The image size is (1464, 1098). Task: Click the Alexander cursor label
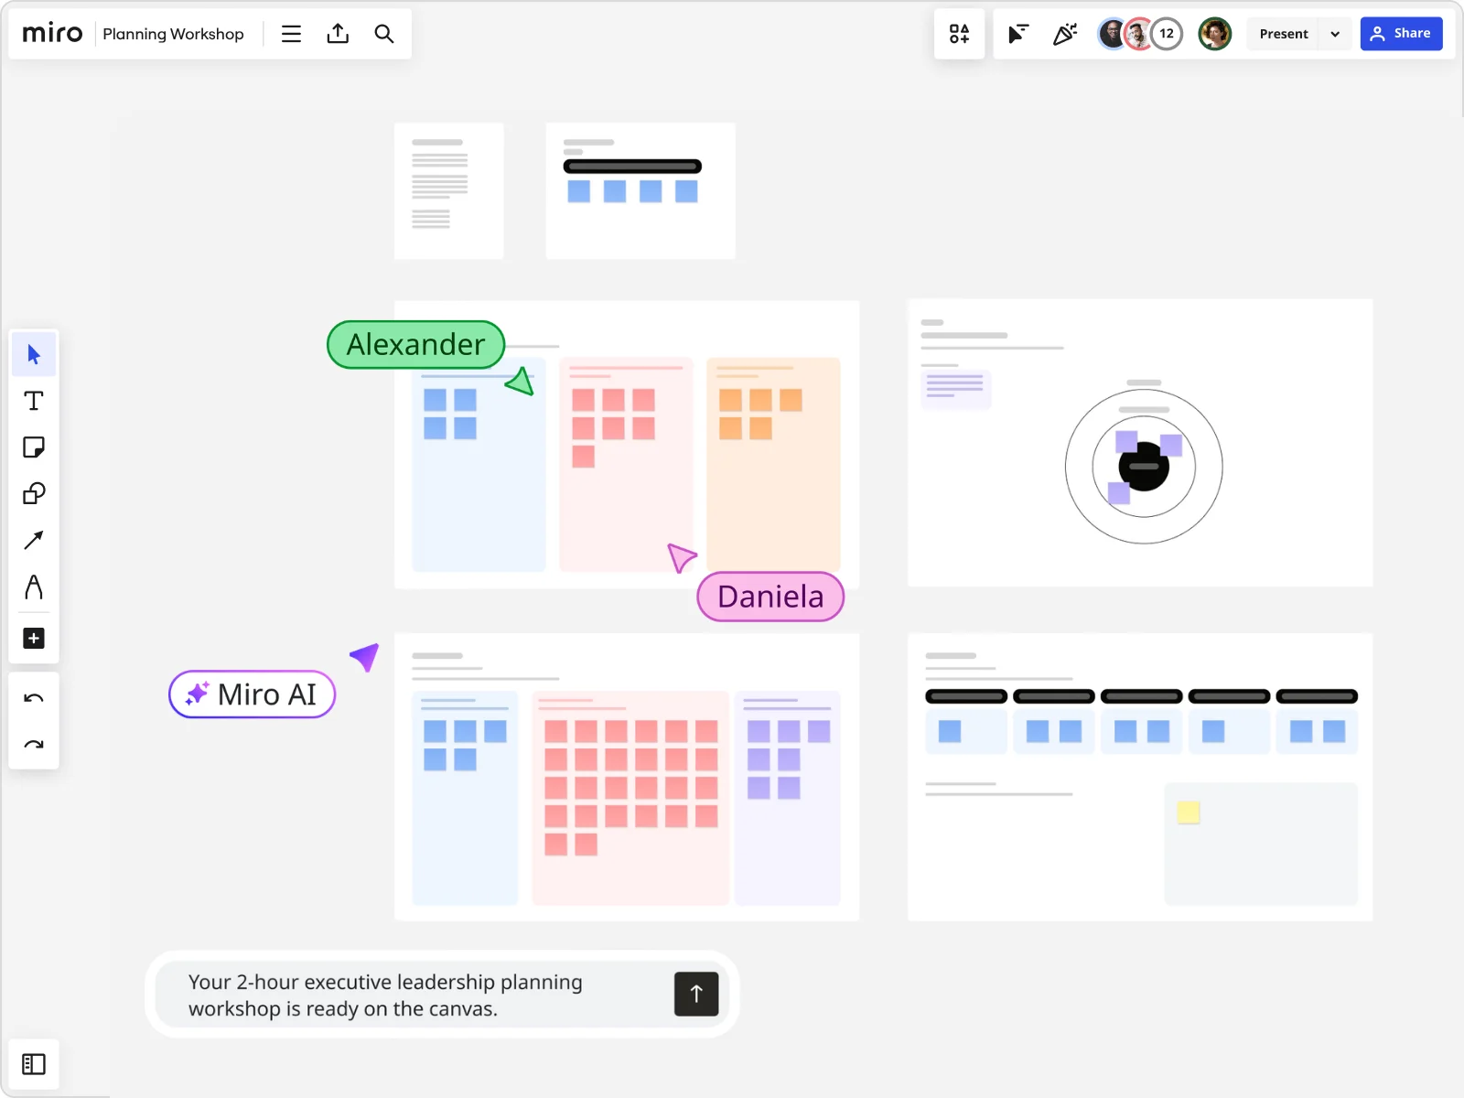(416, 345)
